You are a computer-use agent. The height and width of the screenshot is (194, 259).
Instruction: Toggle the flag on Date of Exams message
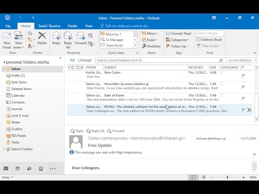coord(243,99)
